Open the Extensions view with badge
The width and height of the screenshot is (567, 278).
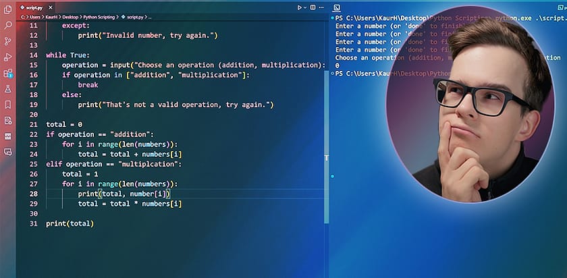[x=7, y=74]
